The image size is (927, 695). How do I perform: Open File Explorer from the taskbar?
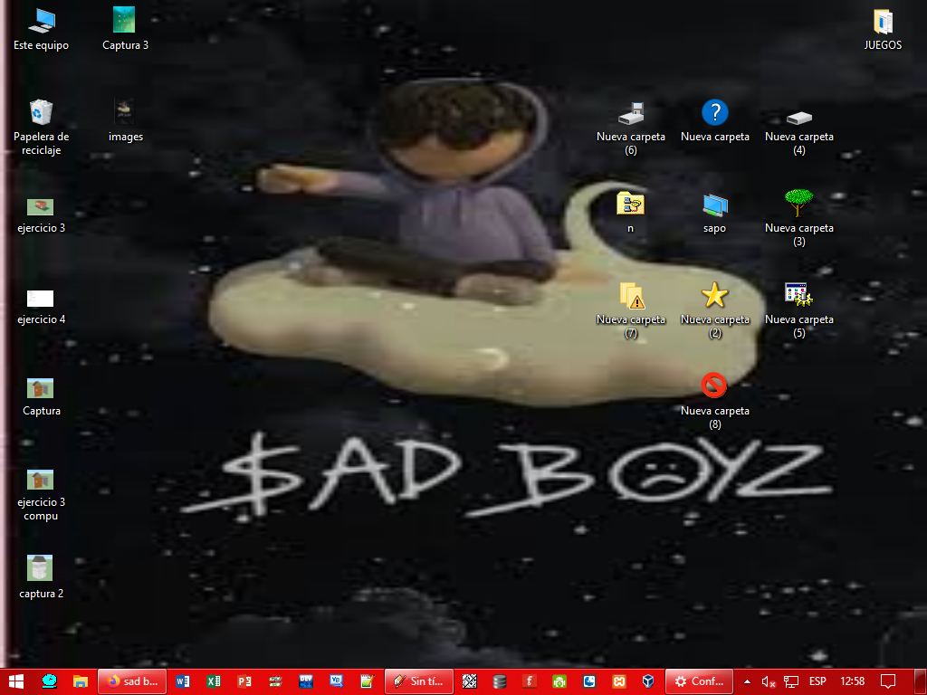click(x=80, y=681)
